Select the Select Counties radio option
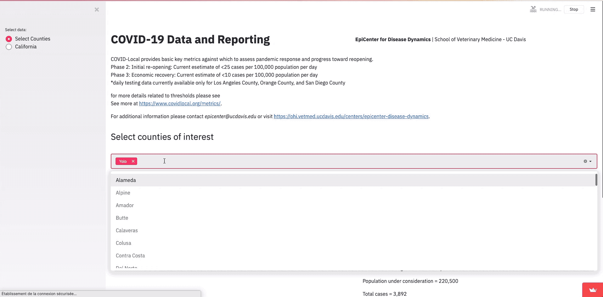603x297 pixels. coord(9,39)
